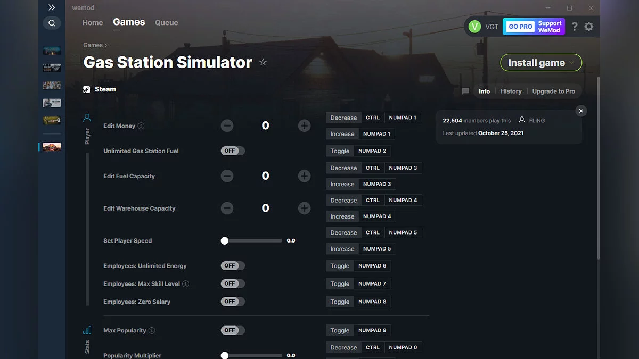Open the Queue tab
The height and width of the screenshot is (359, 639).
(167, 23)
